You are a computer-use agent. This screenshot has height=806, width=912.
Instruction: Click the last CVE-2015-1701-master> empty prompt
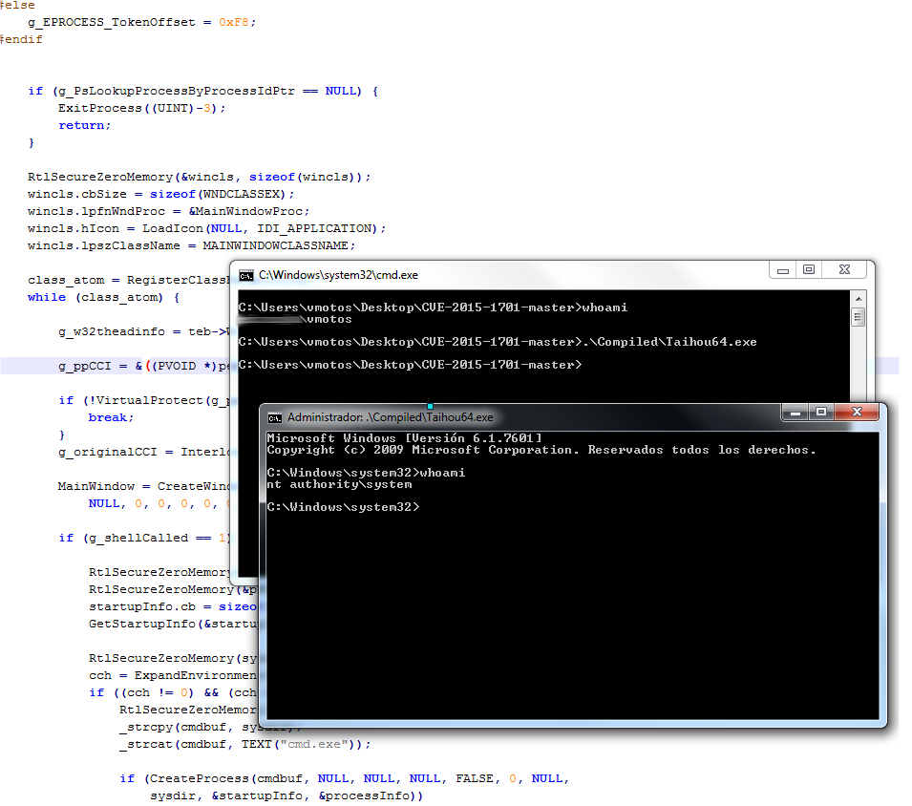click(410, 365)
